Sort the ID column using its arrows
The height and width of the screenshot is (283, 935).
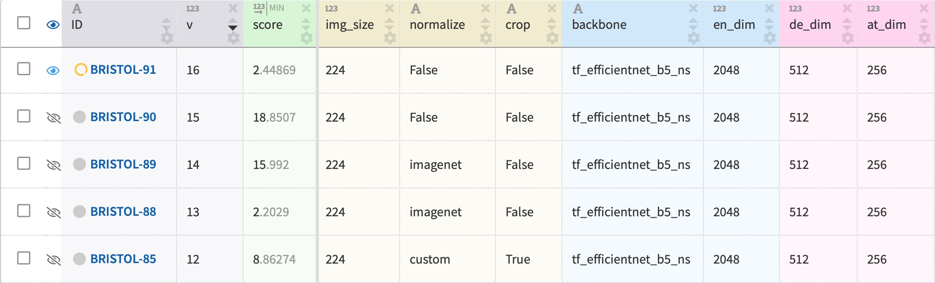[166, 24]
